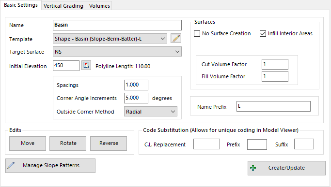Click the pick elevation icon beside Initial Elevation
The width and height of the screenshot is (331, 187).
tap(86, 66)
